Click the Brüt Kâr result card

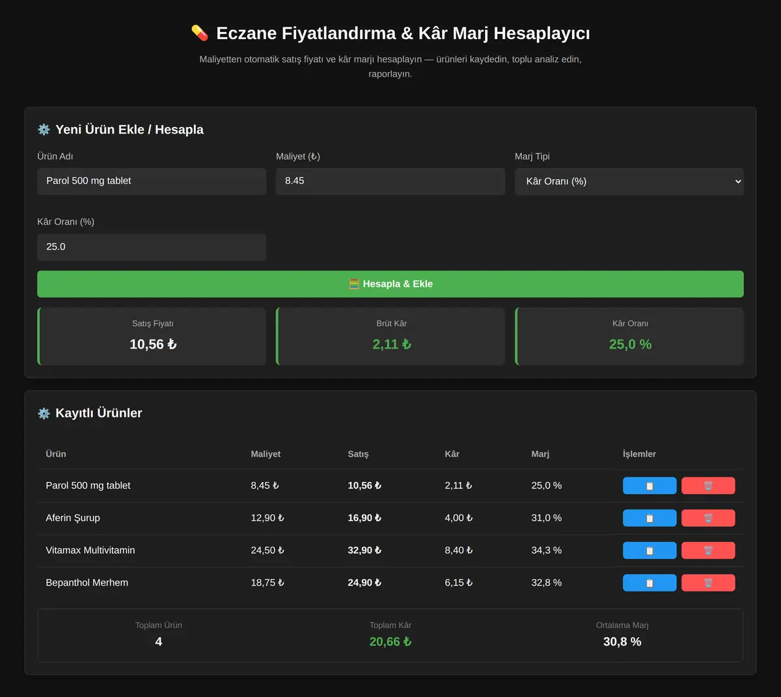click(390, 336)
